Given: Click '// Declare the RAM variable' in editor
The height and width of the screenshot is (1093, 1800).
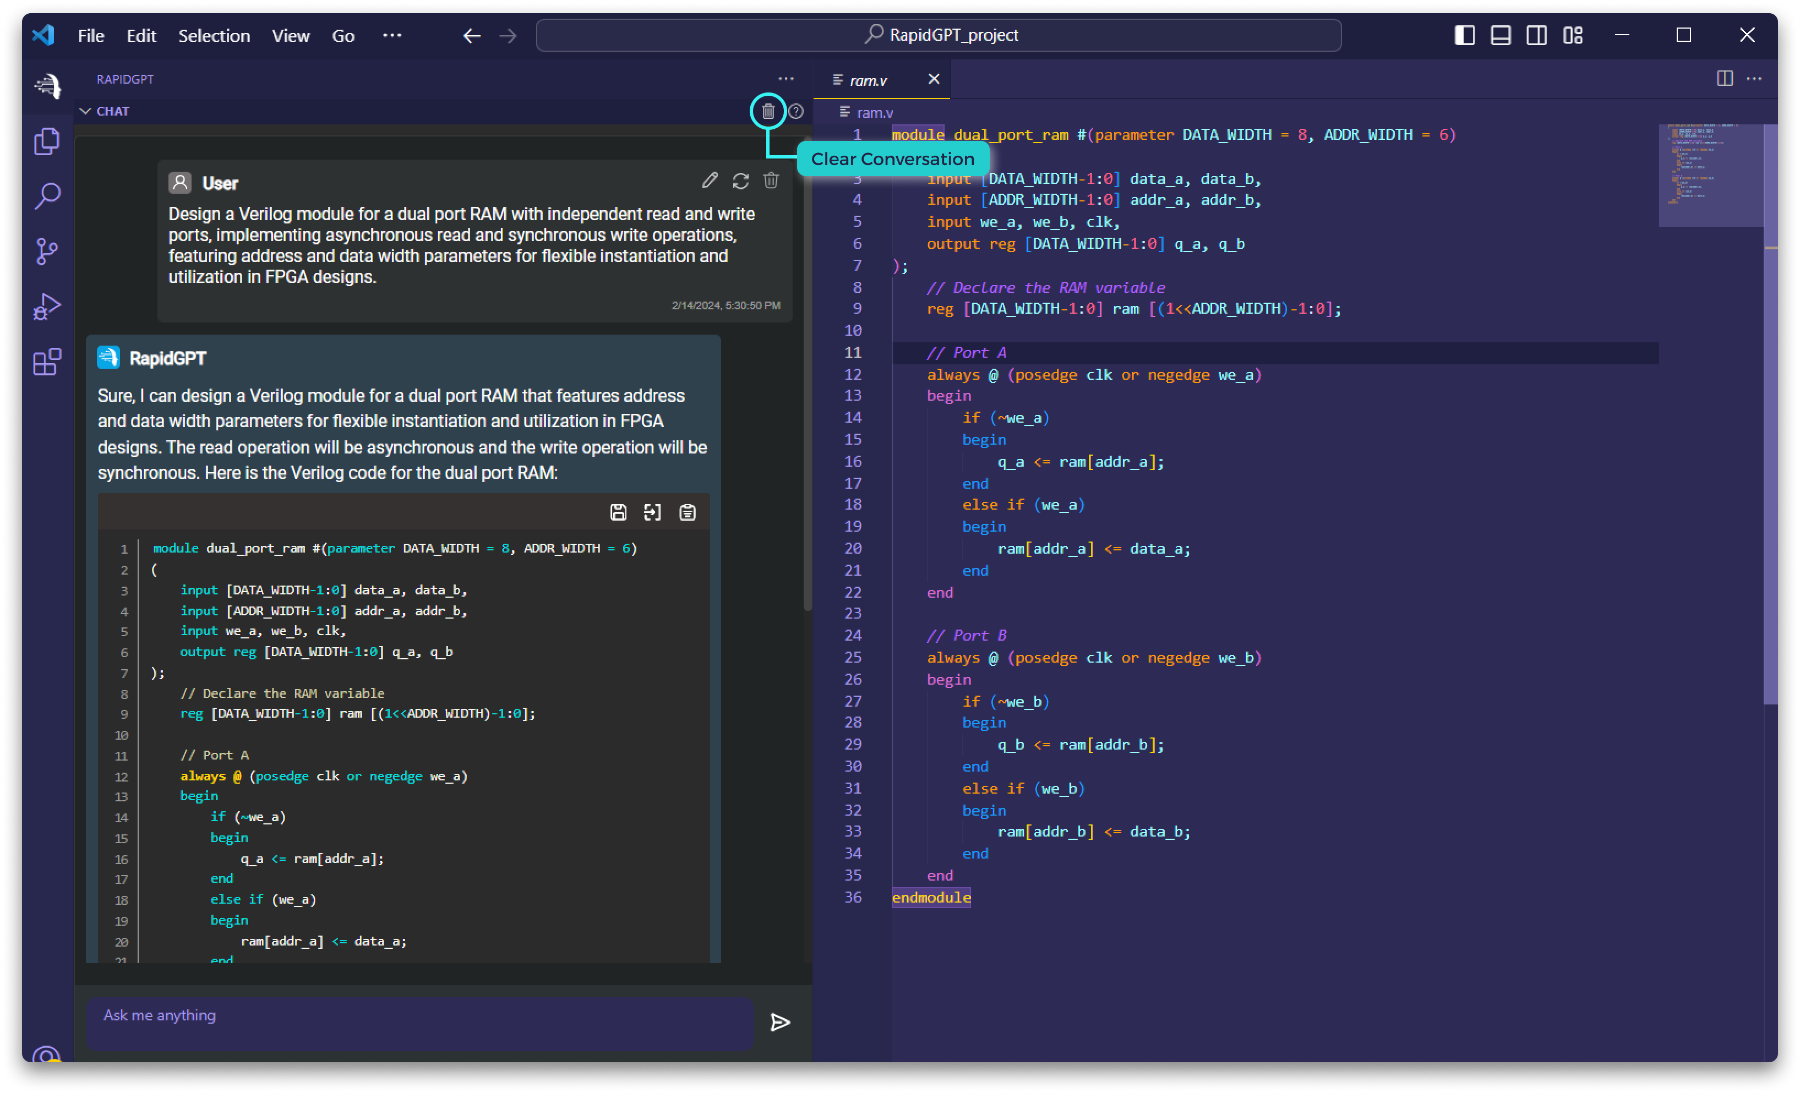Looking at the screenshot, I should pos(1046,287).
